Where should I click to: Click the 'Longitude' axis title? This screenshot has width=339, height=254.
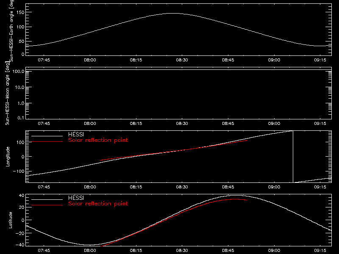click(x=8, y=157)
